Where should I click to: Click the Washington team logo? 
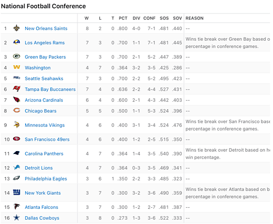coord(16,67)
